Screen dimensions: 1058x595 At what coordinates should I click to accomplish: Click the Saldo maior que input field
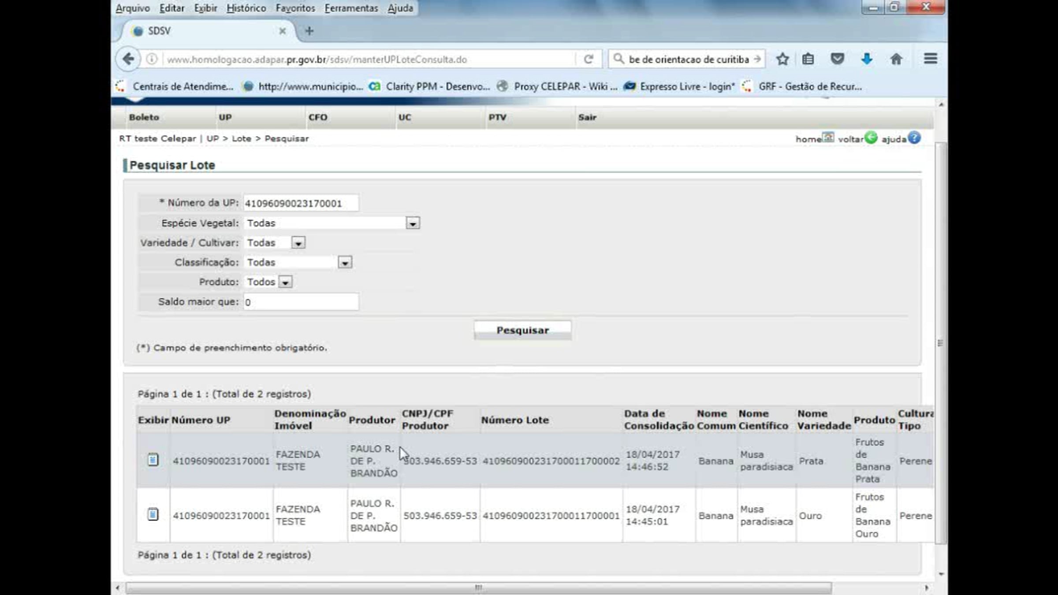301,302
